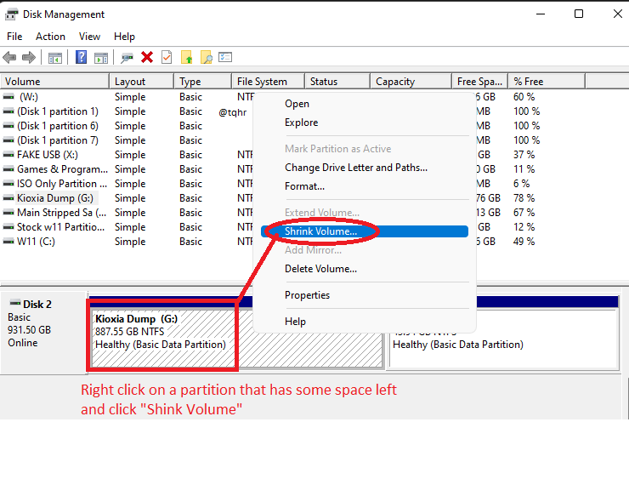The width and height of the screenshot is (629, 479).
Task: Click Properties in the context menu
Action: point(307,295)
